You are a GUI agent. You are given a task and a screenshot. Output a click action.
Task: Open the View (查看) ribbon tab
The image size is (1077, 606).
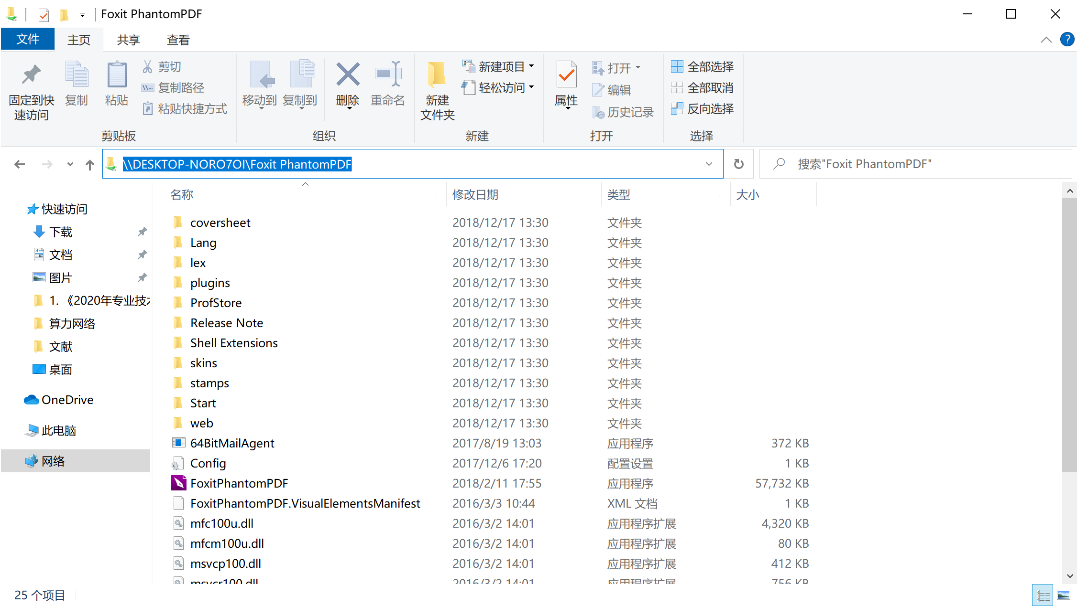click(178, 40)
